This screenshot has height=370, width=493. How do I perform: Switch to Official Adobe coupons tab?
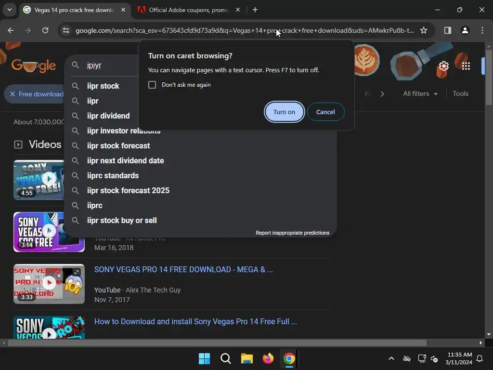point(189,10)
